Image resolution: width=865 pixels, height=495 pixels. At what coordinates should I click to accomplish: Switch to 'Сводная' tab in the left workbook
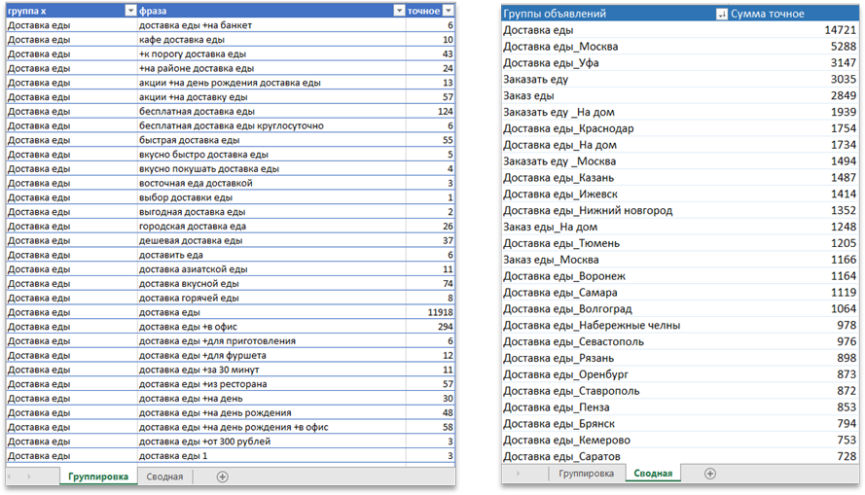(164, 477)
